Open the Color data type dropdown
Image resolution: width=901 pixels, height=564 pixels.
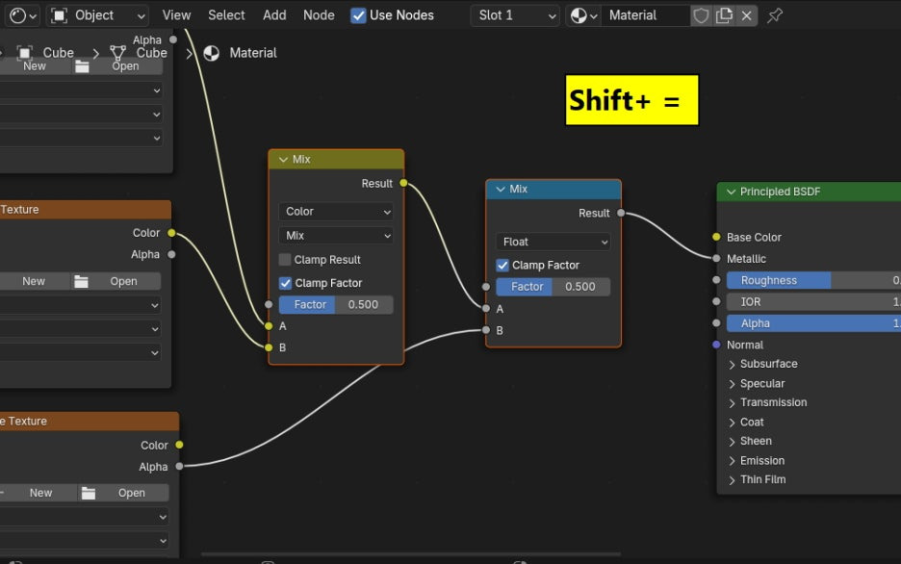(336, 212)
